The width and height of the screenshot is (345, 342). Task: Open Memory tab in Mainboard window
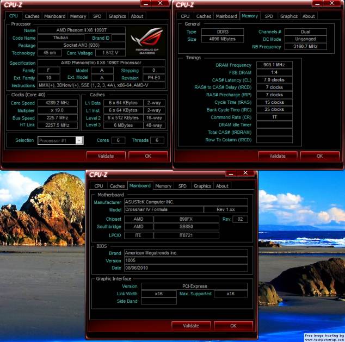(x=163, y=186)
